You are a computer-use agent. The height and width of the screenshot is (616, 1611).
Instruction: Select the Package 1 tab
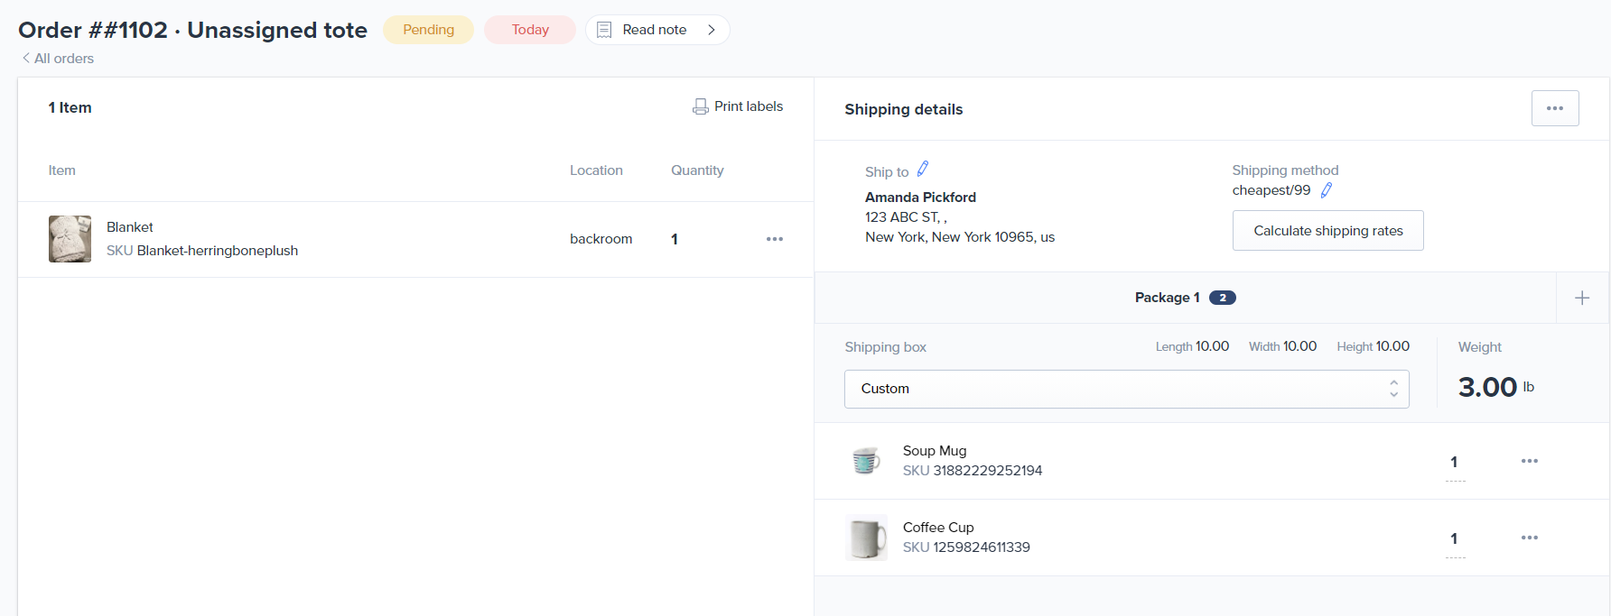click(1184, 298)
